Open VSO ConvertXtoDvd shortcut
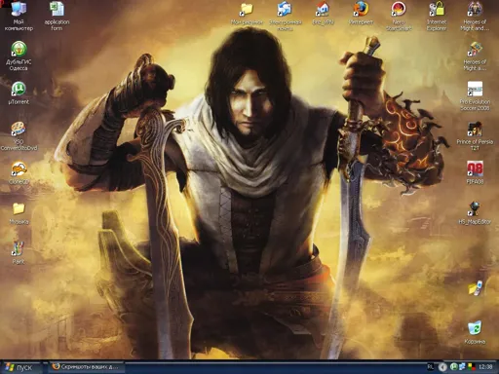The image size is (499, 374). pyautogui.click(x=19, y=135)
